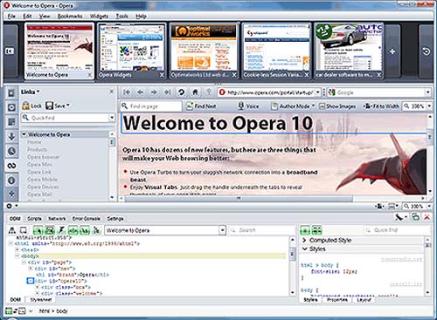Toggle Fit to Width on the view bar
This screenshot has height=320, width=437.
(381, 106)
